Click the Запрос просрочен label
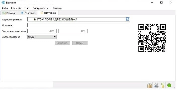The width and height of the screenshot is (177, 90). 12,37
